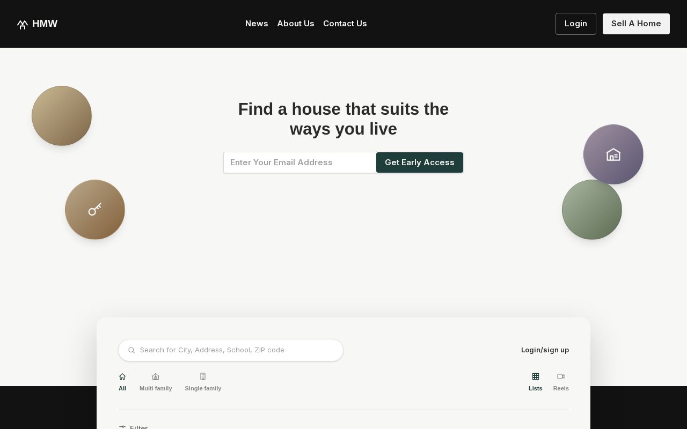Open the Login/sign up link
The image size is (687, 429).
[x=545, y=350]
